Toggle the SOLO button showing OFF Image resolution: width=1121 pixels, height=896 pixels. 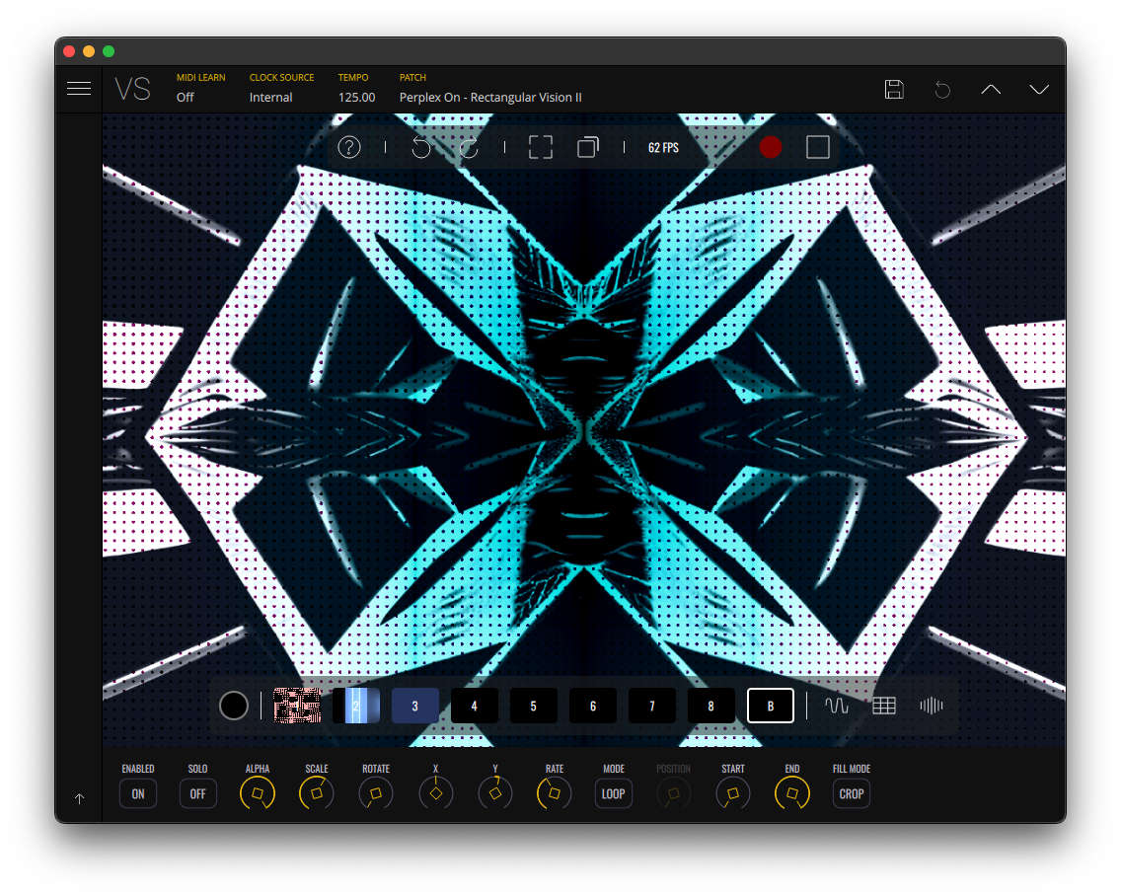pyautogui.click(x=198, y=793)
